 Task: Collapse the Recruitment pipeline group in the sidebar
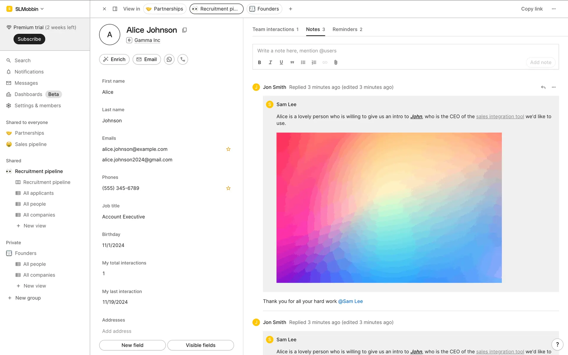(39, 171)
